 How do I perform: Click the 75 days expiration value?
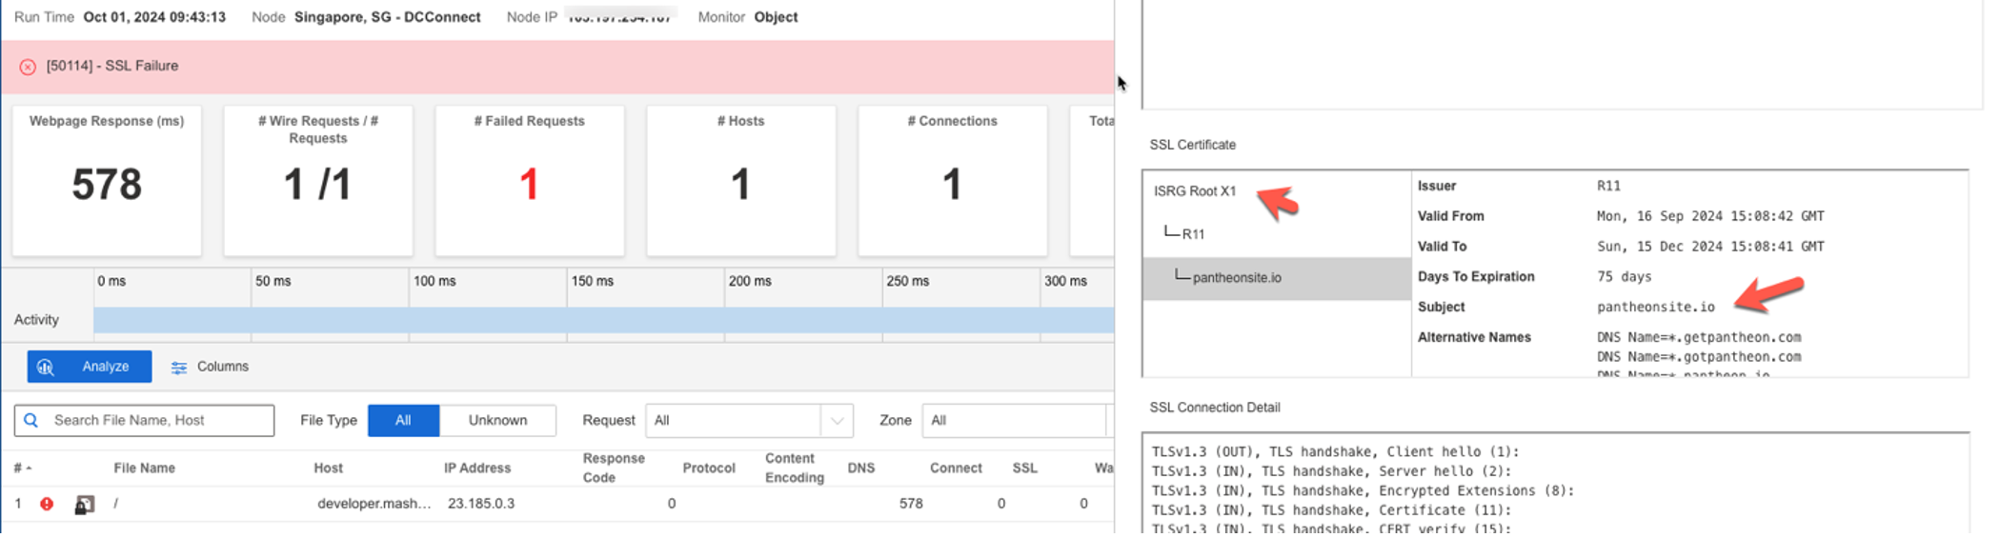click(1625, 277)
